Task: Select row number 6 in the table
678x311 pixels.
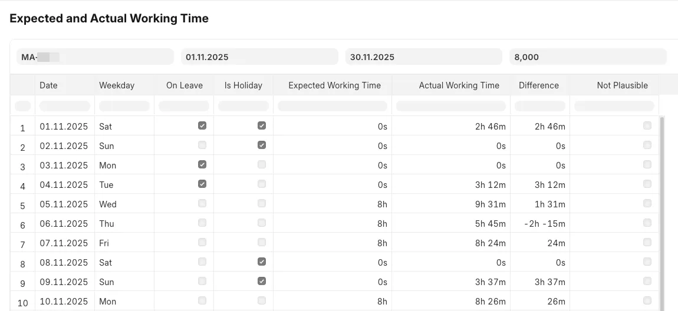Action: tap(23, 225)
